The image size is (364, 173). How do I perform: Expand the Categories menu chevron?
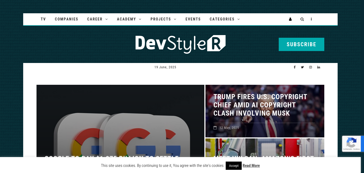click(238, 19)
